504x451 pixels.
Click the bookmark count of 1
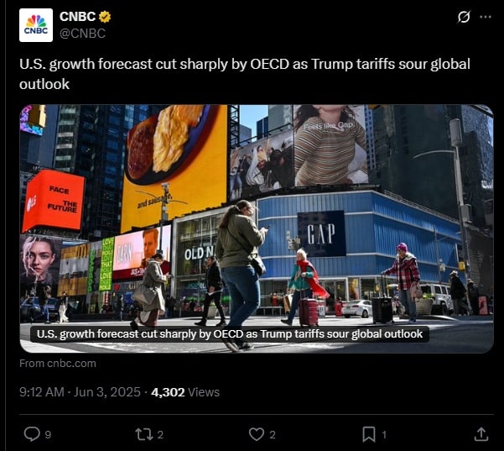(x=384, y=435)
